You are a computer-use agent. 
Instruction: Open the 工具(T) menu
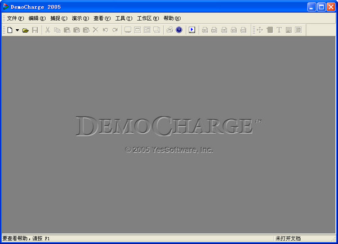tap(124, 19)
